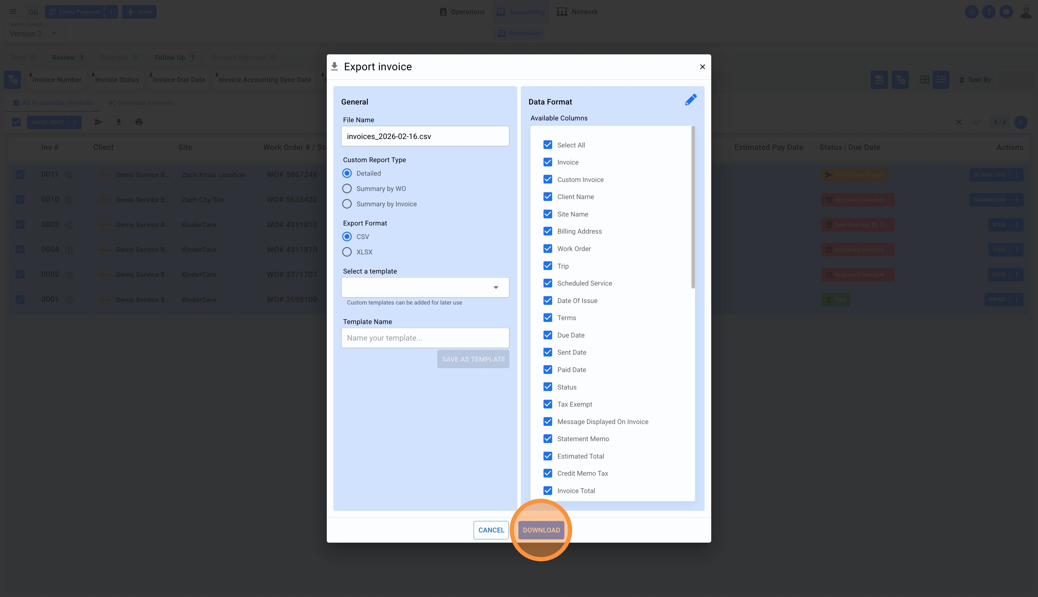Image resolution: width=1038 pixels, height=597 pixels.
Task: Click the help question mark icon
Action: click(x=989, y=12)
